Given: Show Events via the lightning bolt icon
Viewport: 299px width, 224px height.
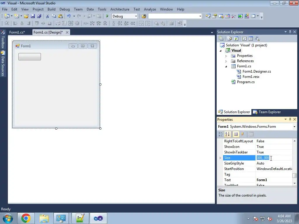Looking at the screenshot, I should click(x=243, y=134).
